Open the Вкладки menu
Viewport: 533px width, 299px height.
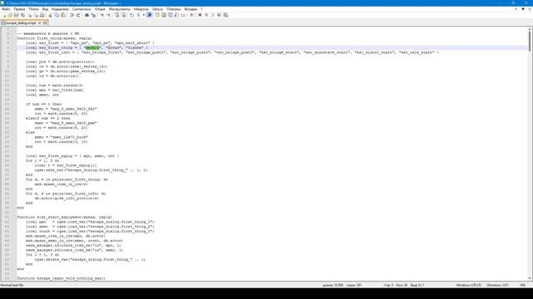[x=191, y=9]
